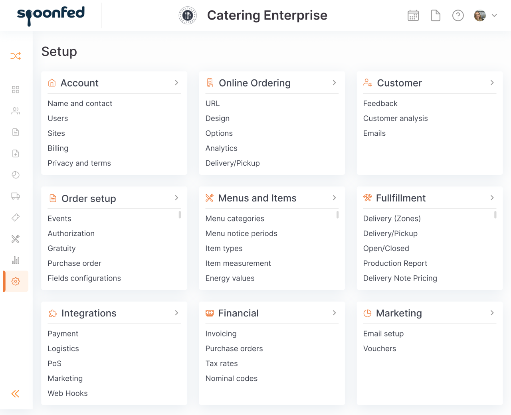This screenshot has width=511, height=415.
Task: Open the calendar icon in the header
Action: (x=413, y=15)
